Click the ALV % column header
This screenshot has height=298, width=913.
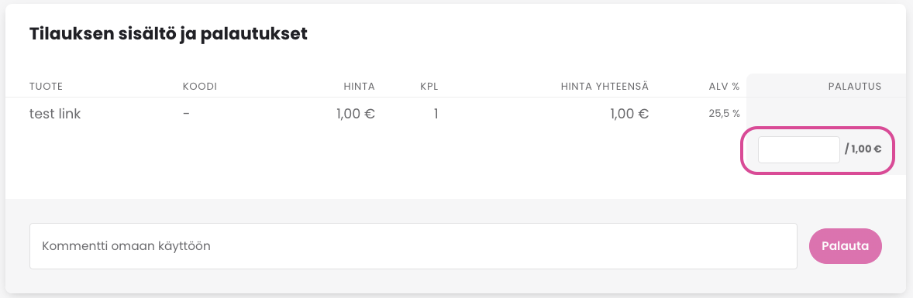724,87
